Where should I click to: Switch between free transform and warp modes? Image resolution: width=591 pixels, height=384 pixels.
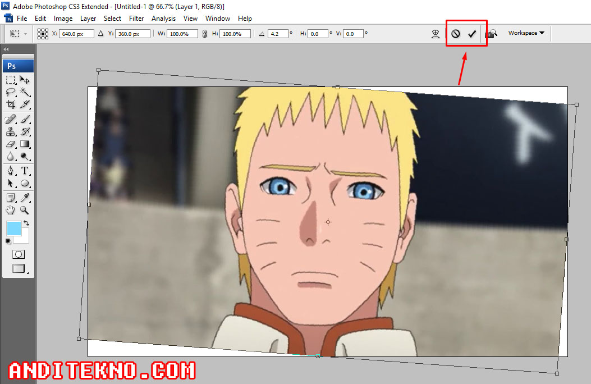(x=436, y=34)
